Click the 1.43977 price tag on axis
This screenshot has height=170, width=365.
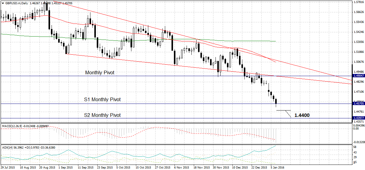pos(359,118)
